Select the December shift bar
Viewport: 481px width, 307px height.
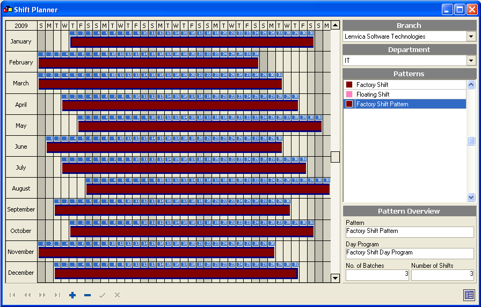(x=176, y=273)
